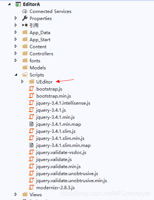Click the UEditor folder icon

pos(31,82)
